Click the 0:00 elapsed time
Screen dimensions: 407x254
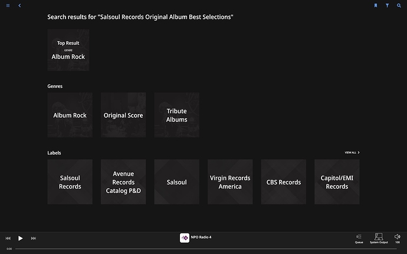click(9, 249)
